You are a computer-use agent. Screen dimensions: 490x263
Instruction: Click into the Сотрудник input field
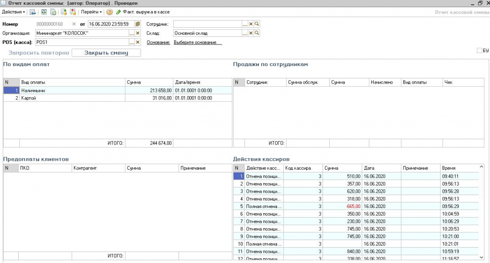pyautogui.click(x=208, y=24)
